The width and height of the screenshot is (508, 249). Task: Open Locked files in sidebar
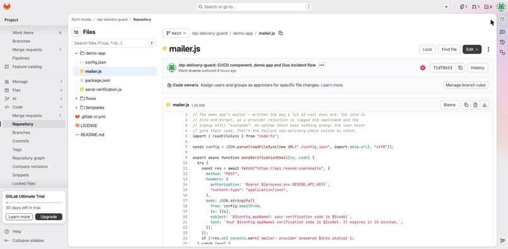(33, 184)
